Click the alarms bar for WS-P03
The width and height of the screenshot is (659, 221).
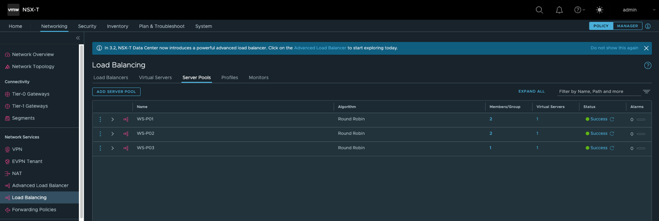[641, 148]
